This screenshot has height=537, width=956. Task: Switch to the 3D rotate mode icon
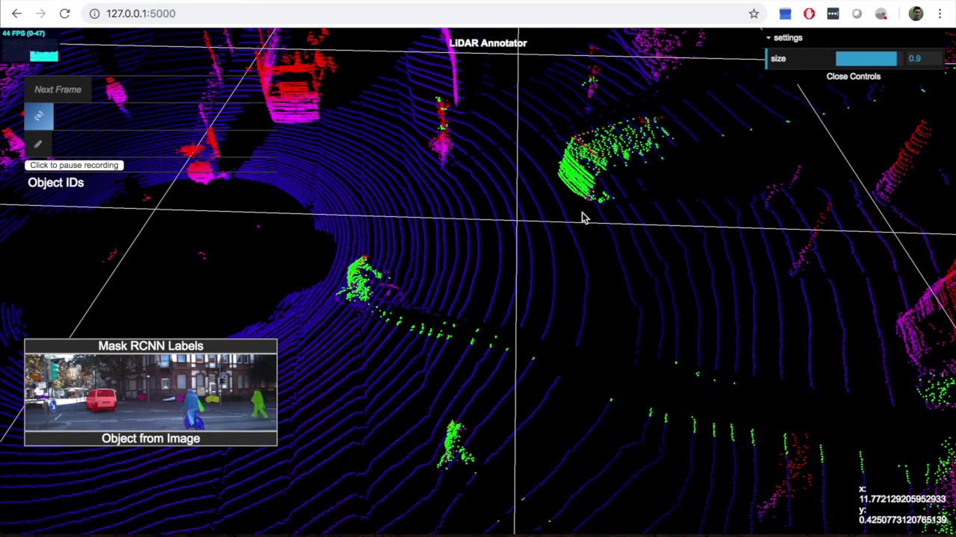coord(39,116)
